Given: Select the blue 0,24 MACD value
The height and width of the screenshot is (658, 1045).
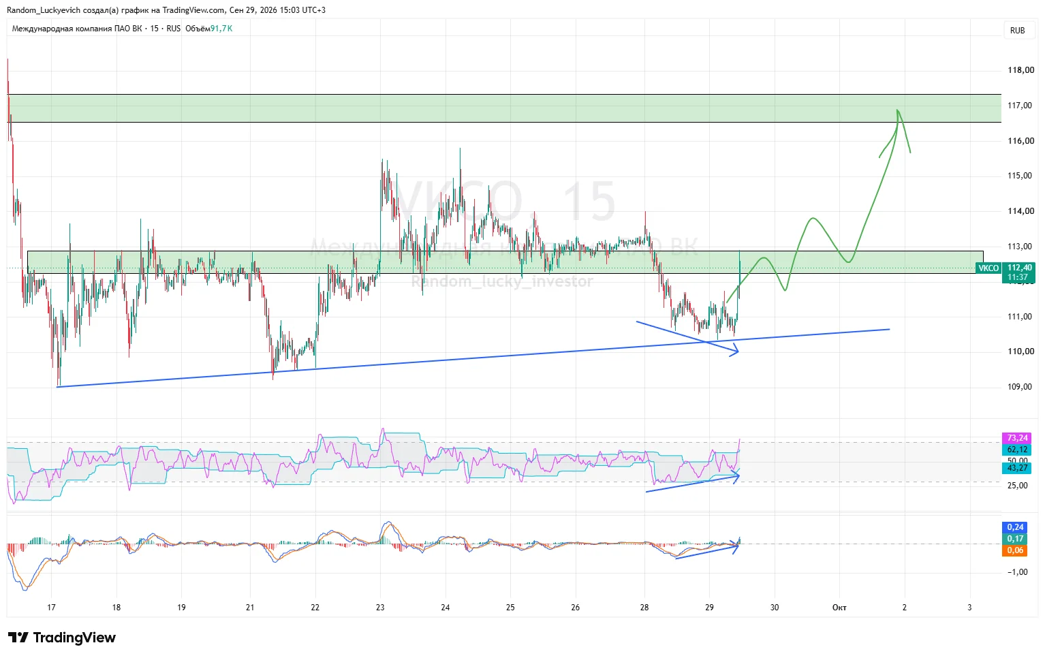Looking at the screenshot, I should pos(1015,527).
